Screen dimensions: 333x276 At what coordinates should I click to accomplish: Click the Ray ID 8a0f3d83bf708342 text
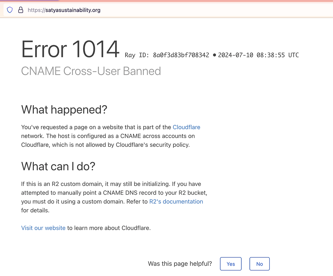167,55
